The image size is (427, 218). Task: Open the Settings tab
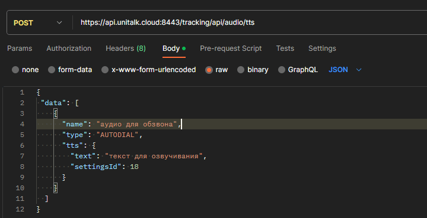coord(322,48)
